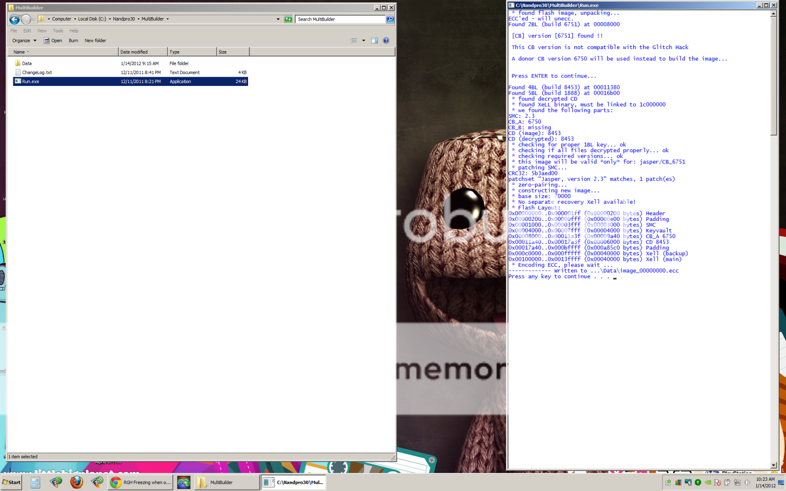Click the Back navigation arrow in Explorer
Image resolution: width=786 pixels, height=491 pixels.
[x=14, y=19]
